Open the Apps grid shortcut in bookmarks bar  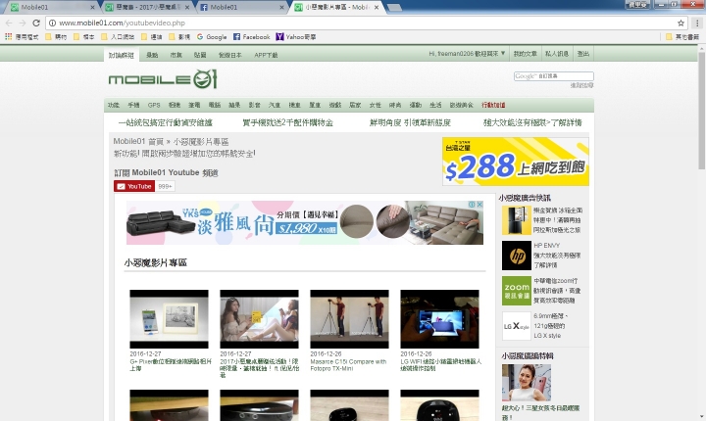pyautogui.click(x=22, y=37)
